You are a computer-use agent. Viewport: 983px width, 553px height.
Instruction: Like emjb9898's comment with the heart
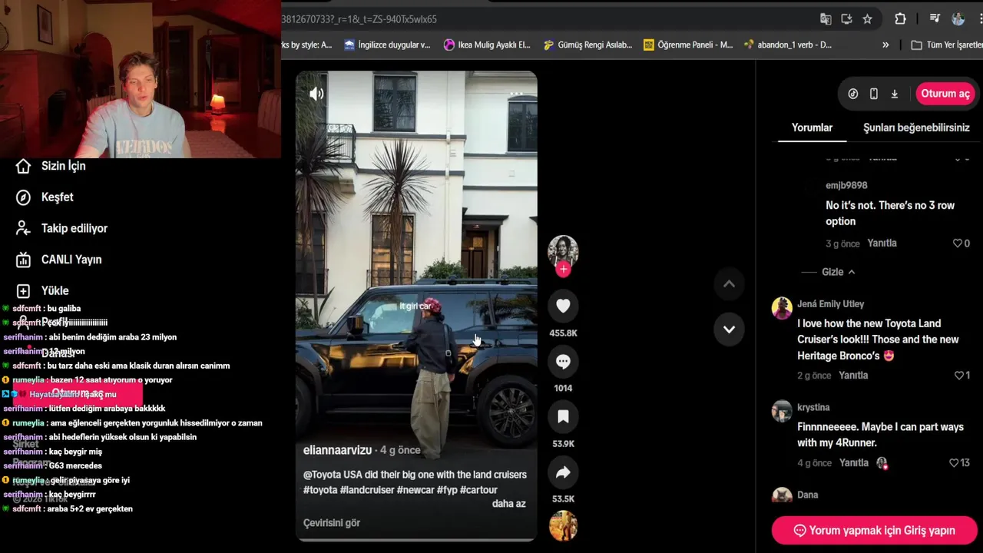[958, 243]
